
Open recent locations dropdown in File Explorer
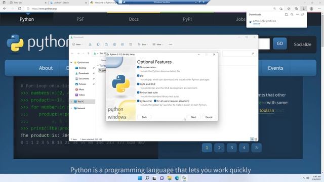coord(83,54)
